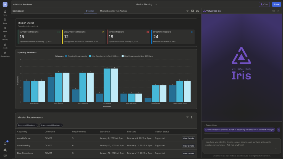This screenshot has height=159, width=283.
Task: Click the Surveillance 90-day bar
Action: [107, 85]
